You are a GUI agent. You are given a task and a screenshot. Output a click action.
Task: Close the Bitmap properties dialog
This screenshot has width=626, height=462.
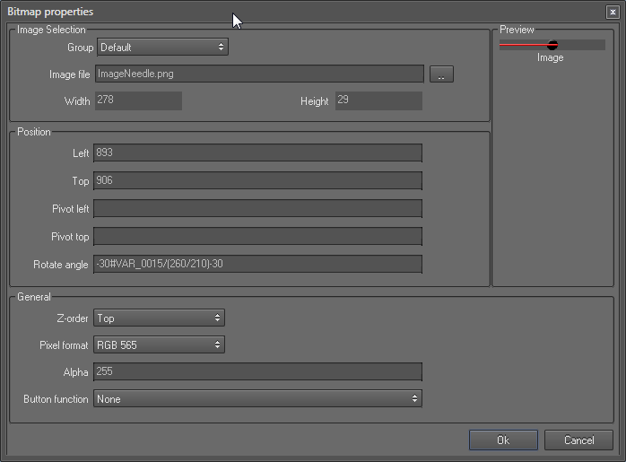(612, 13)
